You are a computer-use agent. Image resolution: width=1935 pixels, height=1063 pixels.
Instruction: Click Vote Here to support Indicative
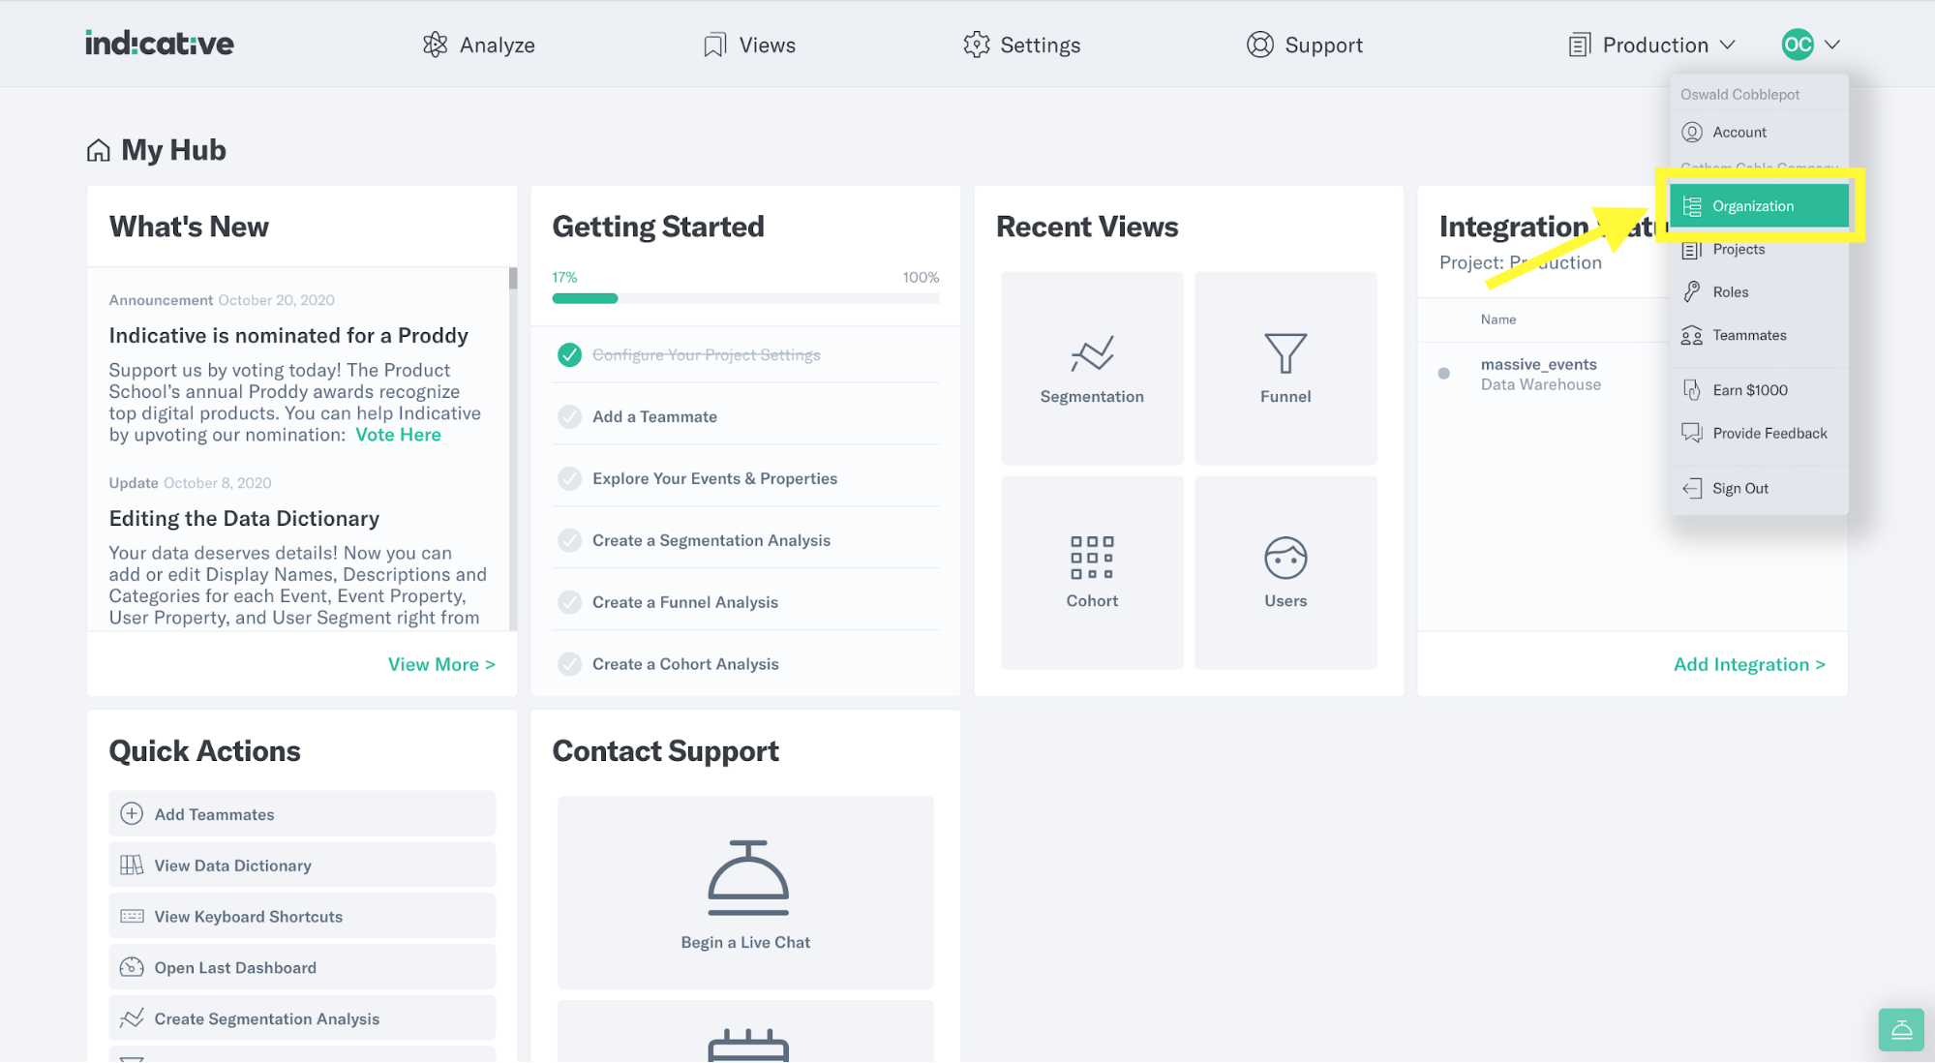coord(398,434)
